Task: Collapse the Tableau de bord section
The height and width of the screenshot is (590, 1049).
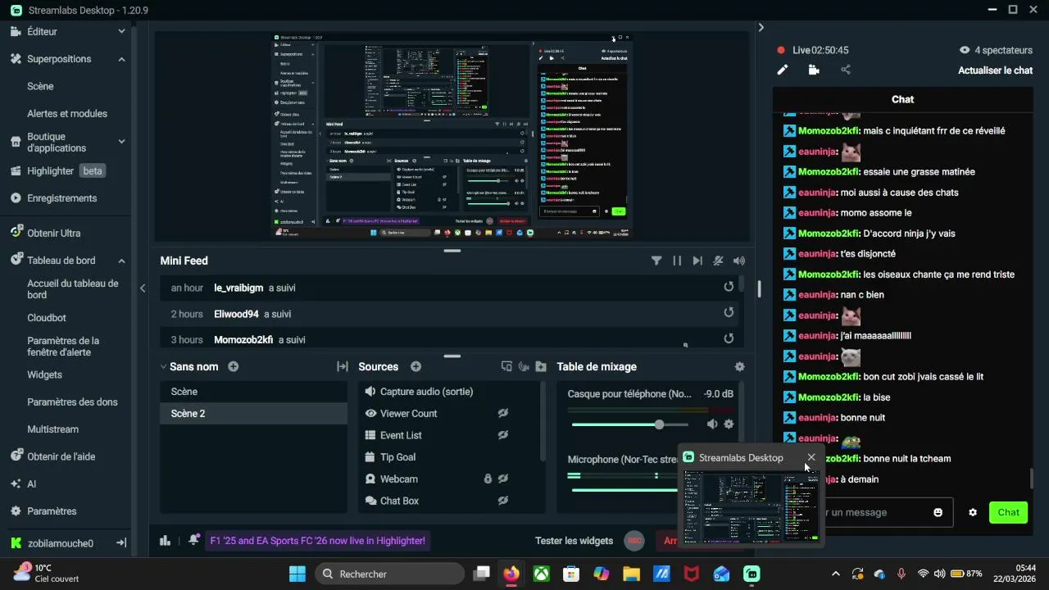Action: coord(121,261)
